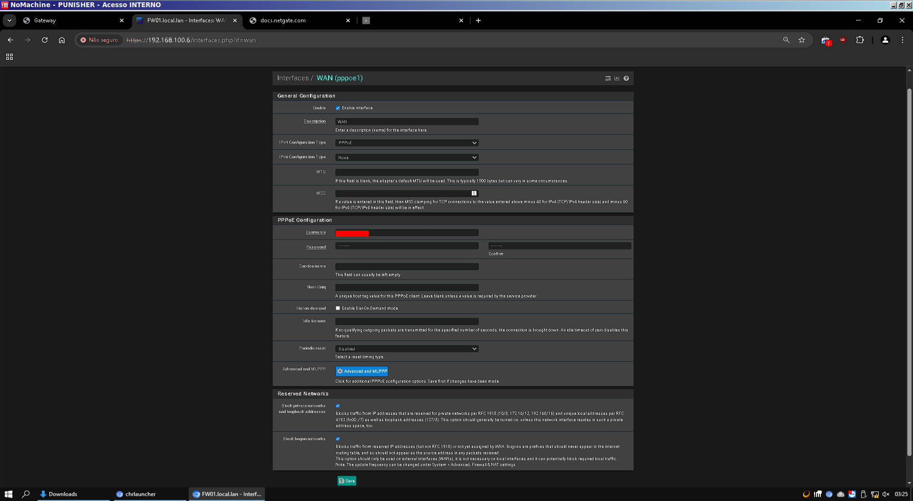913x501 pixels.
Task: Bookmark this page with the star
Action: click(x=802, y=40)
